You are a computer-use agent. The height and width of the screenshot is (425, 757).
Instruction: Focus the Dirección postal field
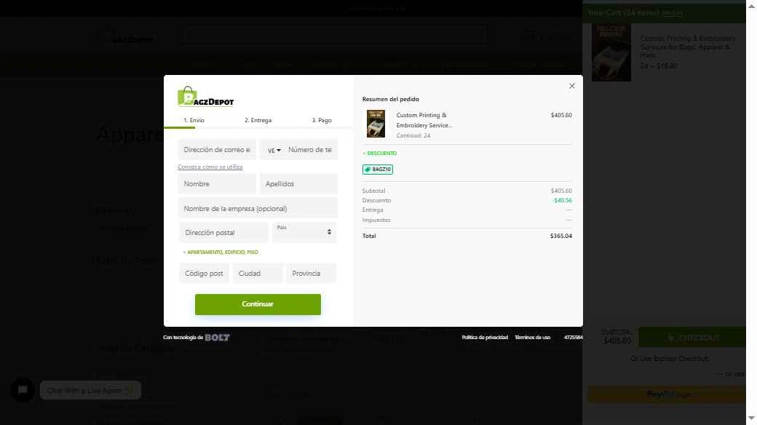click(223, 233)
